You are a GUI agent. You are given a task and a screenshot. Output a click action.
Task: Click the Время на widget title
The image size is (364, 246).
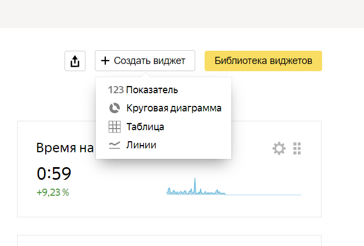coord(65,148)
